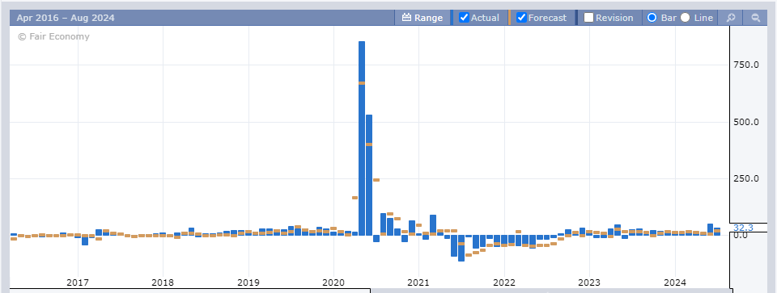
Task: Click the 32.3 latest value label
Action: tap(743, 228)
